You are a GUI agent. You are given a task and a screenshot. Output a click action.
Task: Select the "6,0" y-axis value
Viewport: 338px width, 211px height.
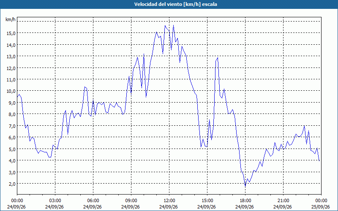click(12, 138)
